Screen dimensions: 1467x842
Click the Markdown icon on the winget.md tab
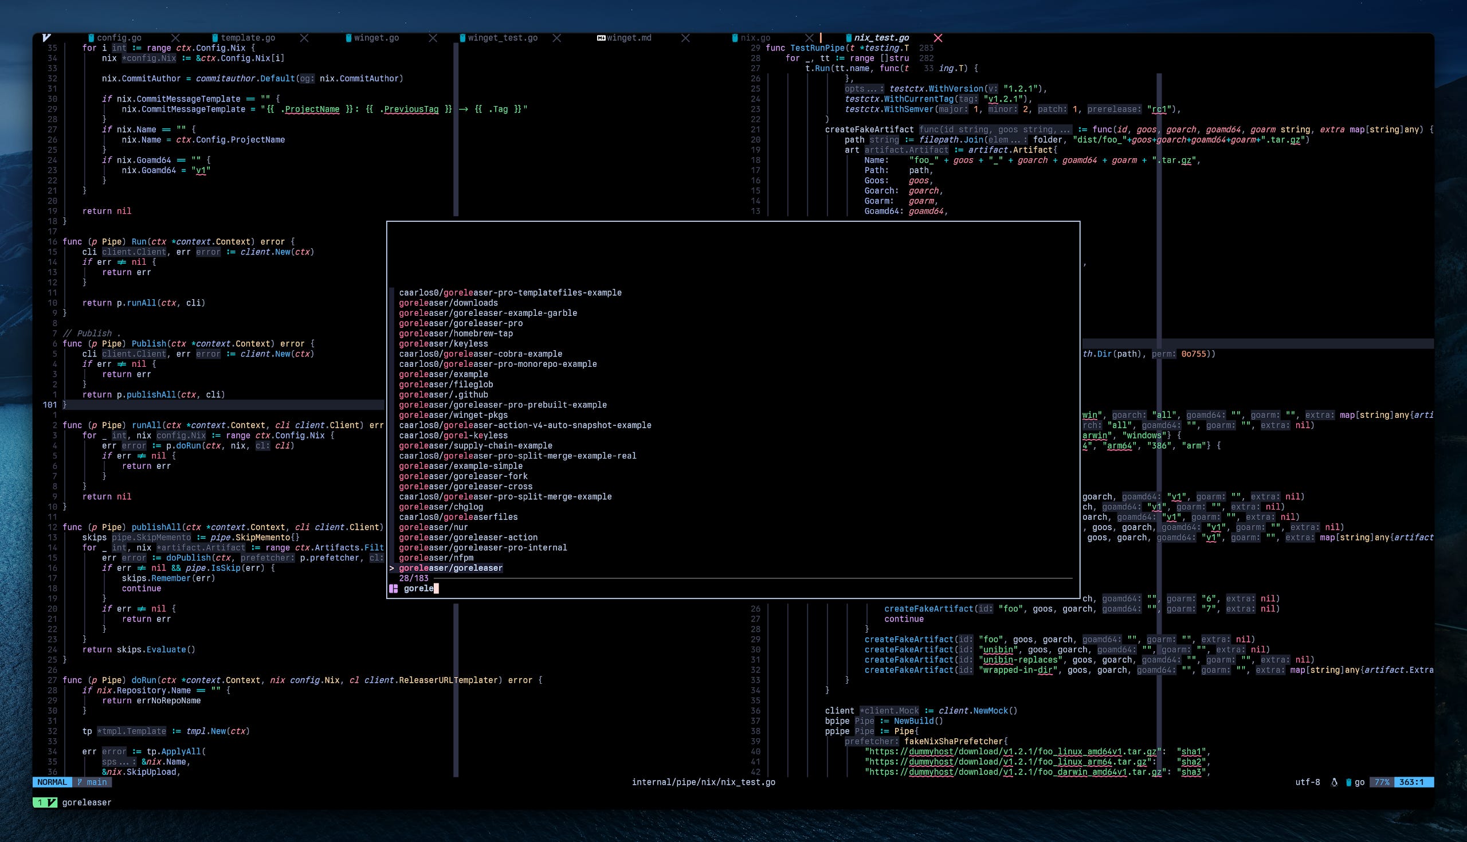[601, 38]
